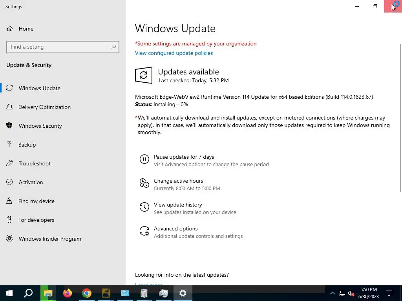Click the "Update & Security" heading
The width and height of the screenshot is (402, 301).
point(29,65)
